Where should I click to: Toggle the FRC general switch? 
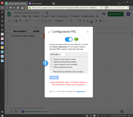click(69, 39)
